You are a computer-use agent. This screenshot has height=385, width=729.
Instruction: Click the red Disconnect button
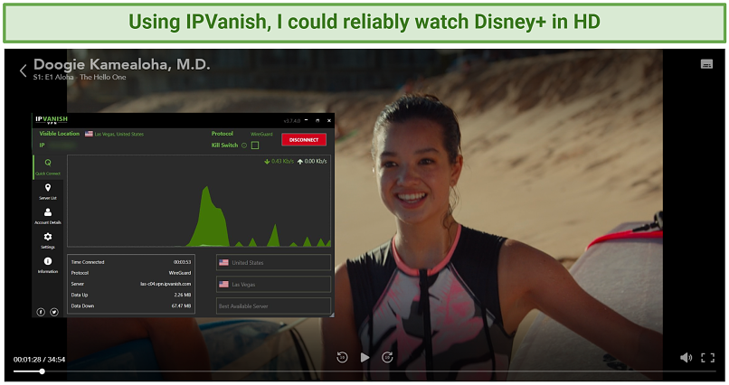(304, 140)
